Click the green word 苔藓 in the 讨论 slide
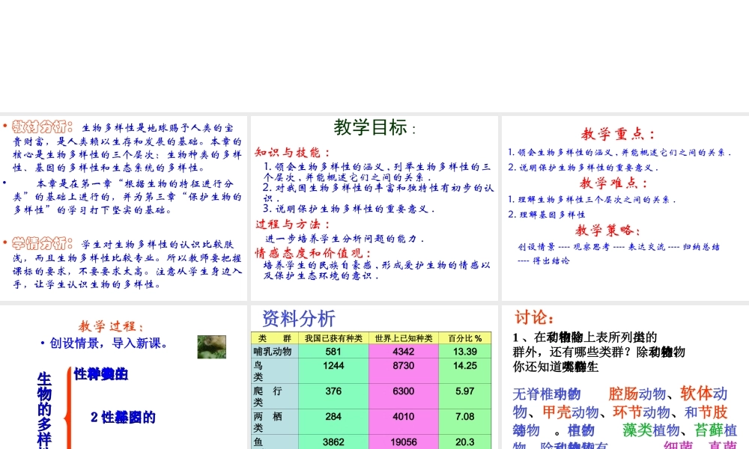The image size is (749, 449). [709, 430]
